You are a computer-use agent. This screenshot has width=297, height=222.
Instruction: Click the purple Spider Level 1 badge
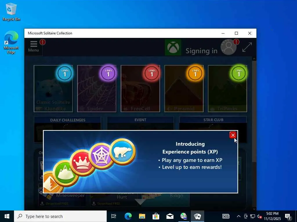point(108,73)
